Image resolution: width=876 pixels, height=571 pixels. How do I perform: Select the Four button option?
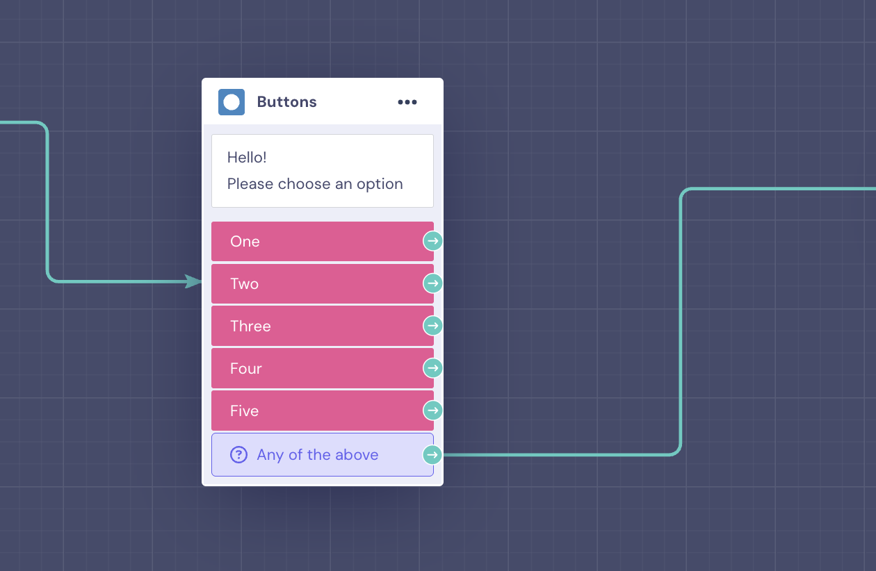[x=323, y=368]
